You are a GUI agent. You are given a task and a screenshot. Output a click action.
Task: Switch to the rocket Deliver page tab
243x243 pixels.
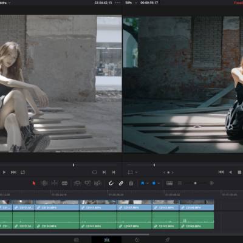coord(167,240)
